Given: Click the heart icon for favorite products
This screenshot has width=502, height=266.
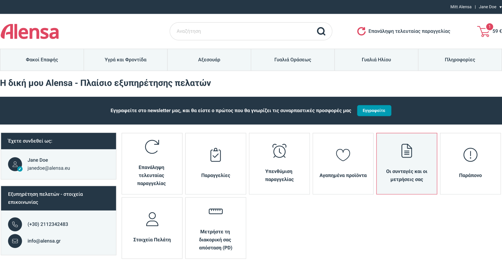Looking at the screenshot, I should (x=343, y=155).
